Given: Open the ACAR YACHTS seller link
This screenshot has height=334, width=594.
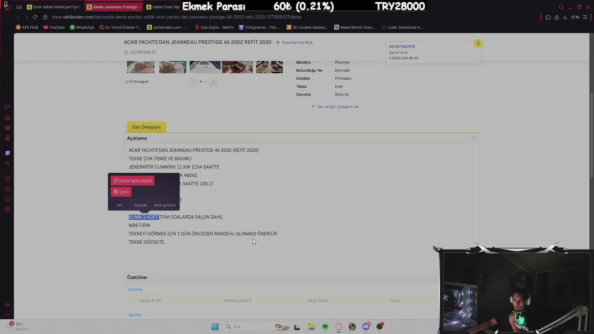Looking at the screenshot, I should tap(402, 46).
